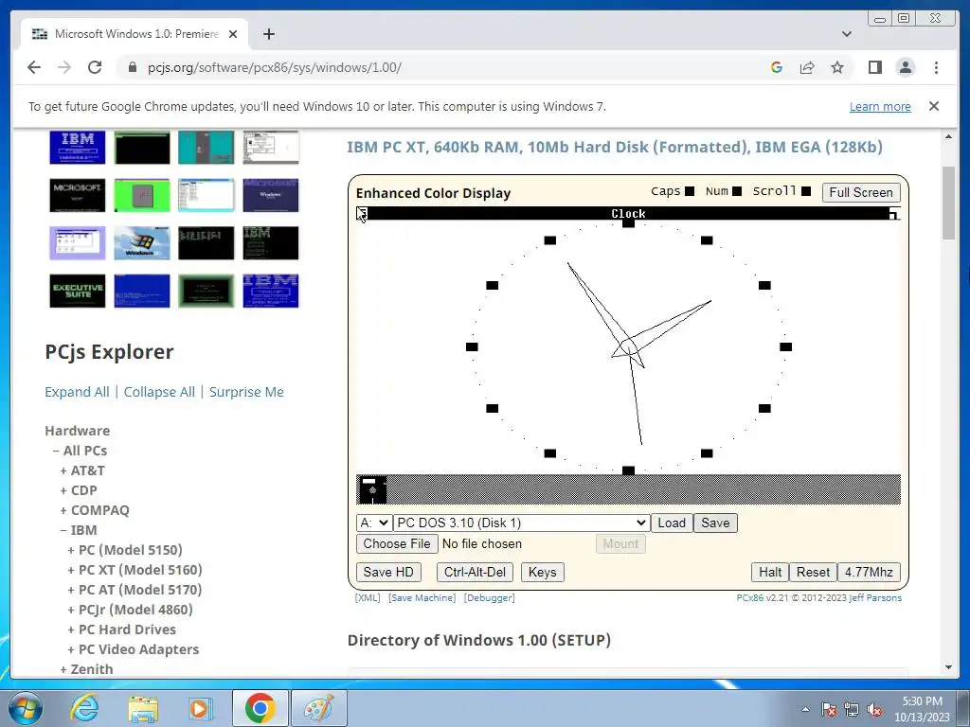Viewport: 970px width, 727px height.
Task: Collapse the IBM tree node
Action: (x=79, y=530)
